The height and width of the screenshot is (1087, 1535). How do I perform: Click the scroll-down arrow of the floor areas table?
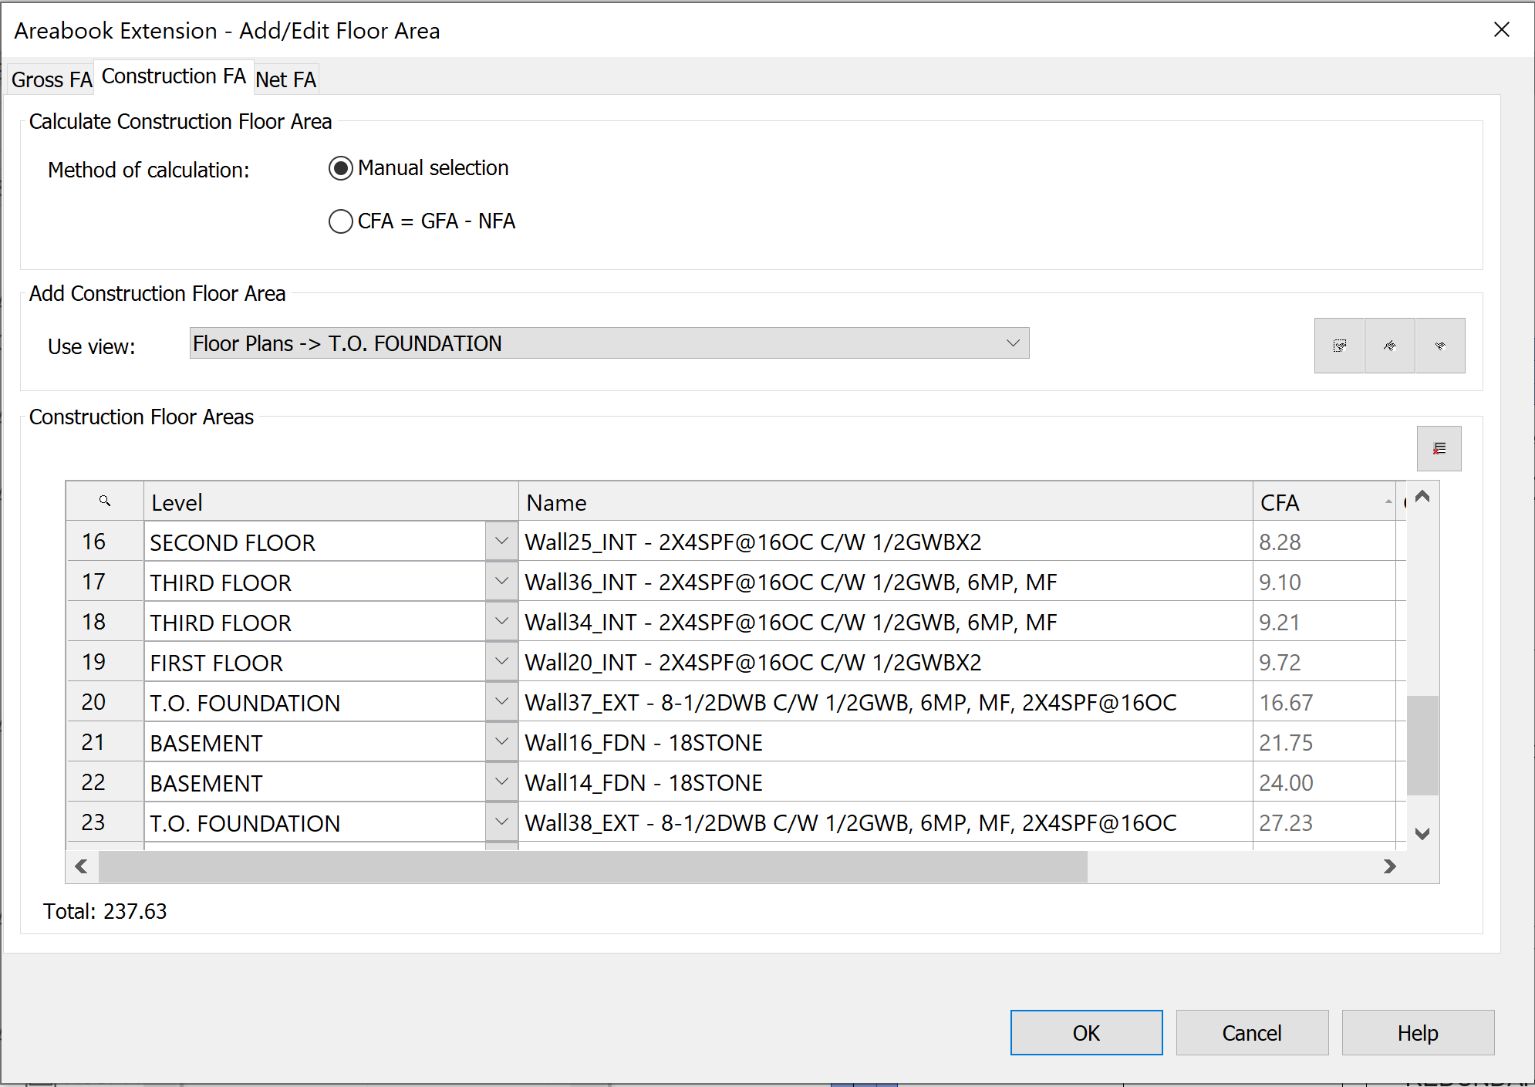click(x=1422, y=833)
